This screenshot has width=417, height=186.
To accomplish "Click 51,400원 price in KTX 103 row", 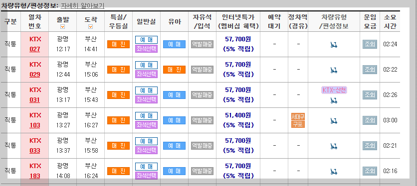I will (238, 115).
